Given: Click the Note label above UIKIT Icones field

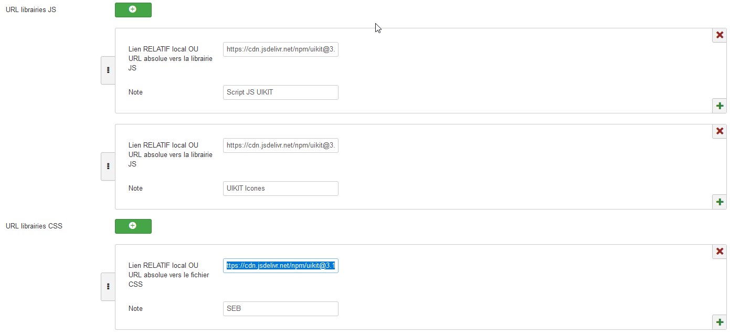Looking at the screenshot, I should pos(135,189).
